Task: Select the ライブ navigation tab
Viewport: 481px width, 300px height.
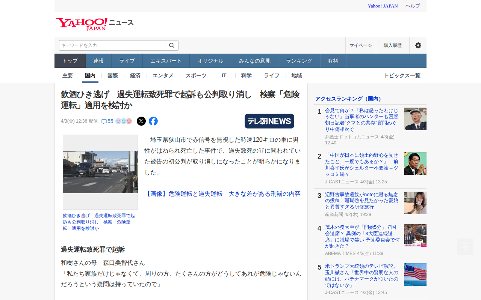Action: tap(127, 61)
